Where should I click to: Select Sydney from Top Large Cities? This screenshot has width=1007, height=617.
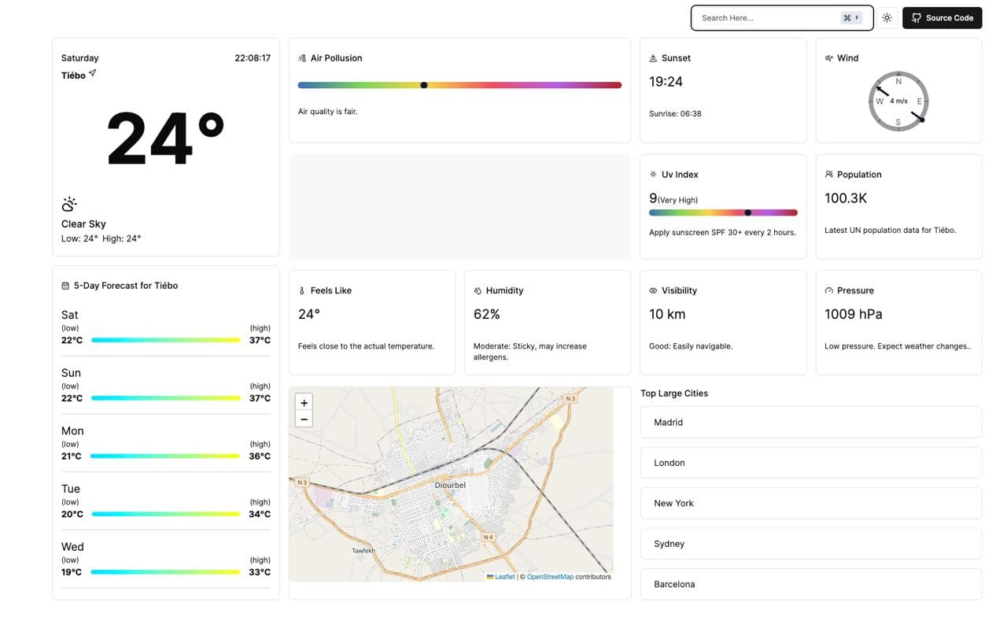pyautogui.click(x=811, y=544)
